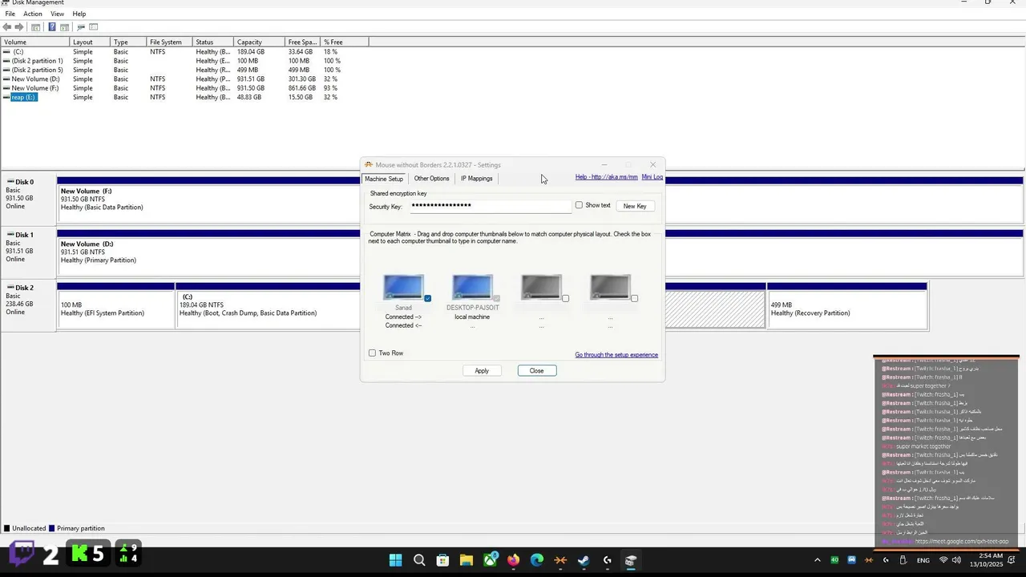Click Mouse without Borders taskbar icon
The height and width of the screenshot is (577, 1026).
point(560,560)
